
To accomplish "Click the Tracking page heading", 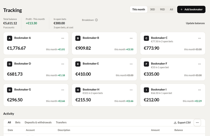I will tap(13, 10).
